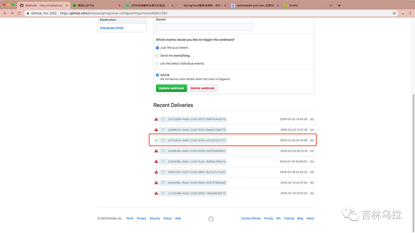
Task: Click the browser address bar URL
Action: coord(114,13)
